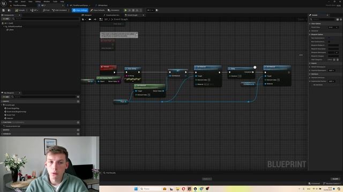Open the Window menu
Screen dimensions: 343x192
[x=47, y=2]
